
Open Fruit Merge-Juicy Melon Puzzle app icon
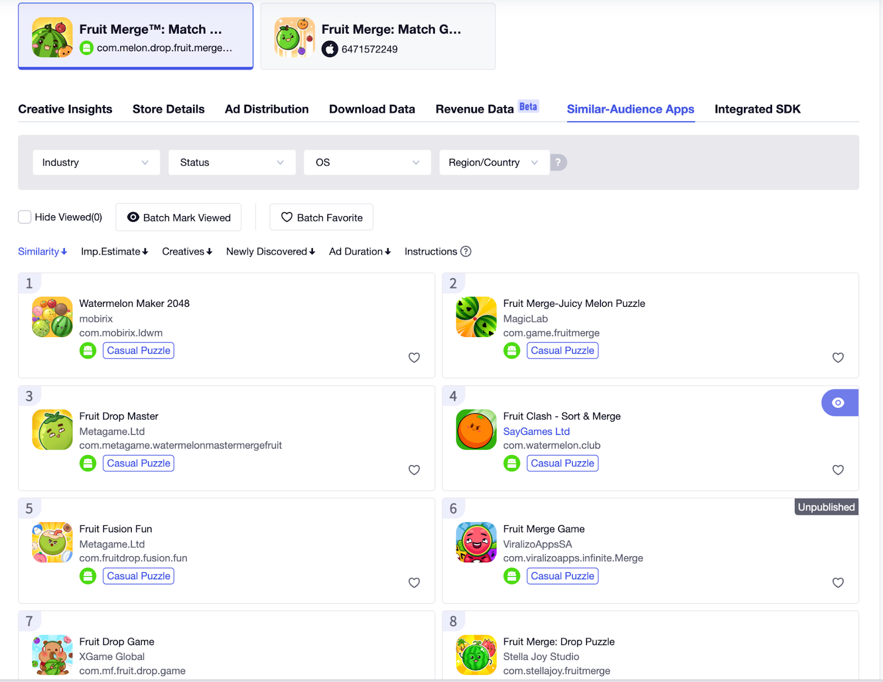(476, 317)
